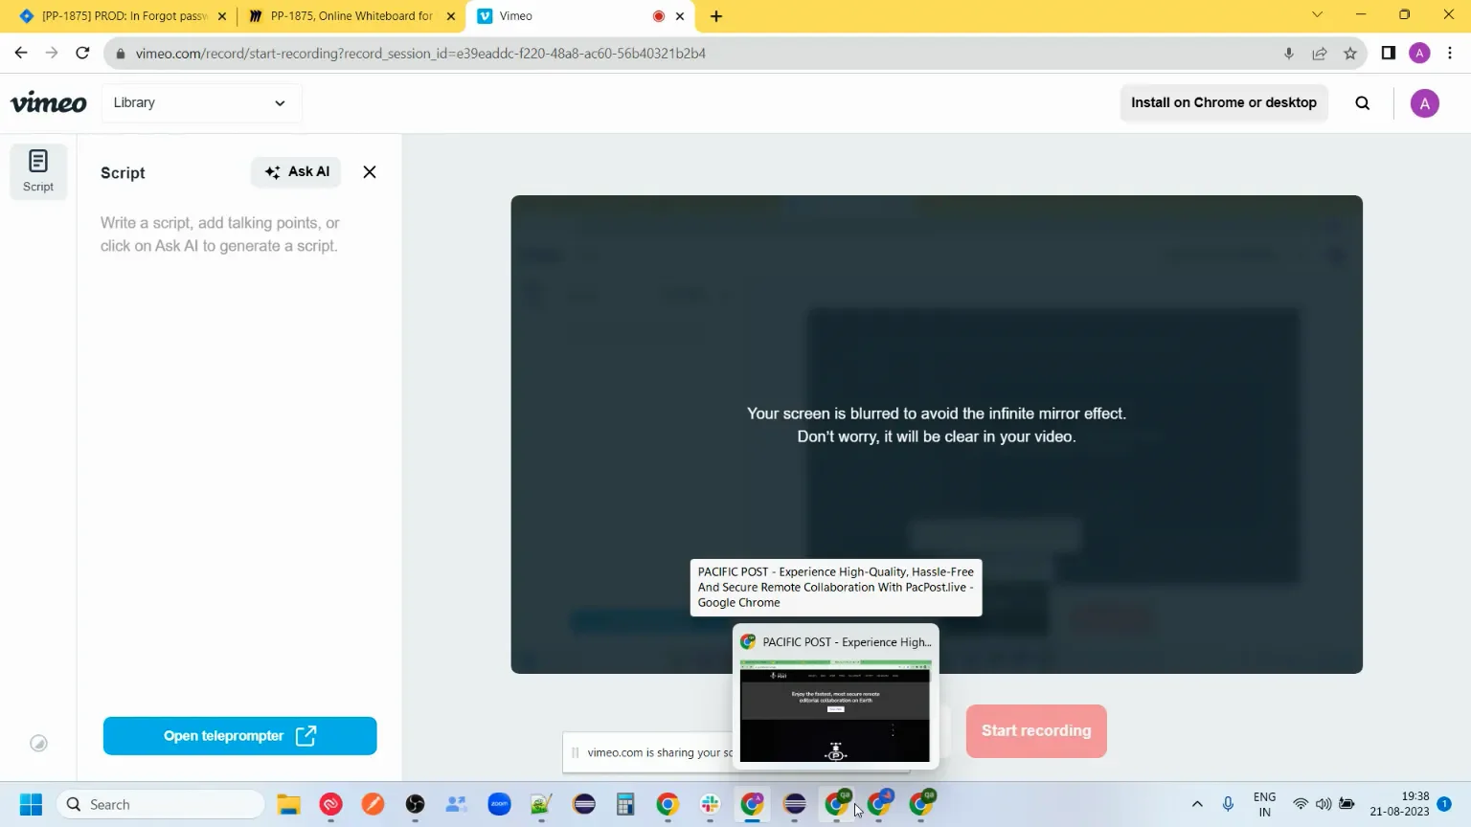This screenshot has height=827, width=1471.
Task: Switch to the PP-1875 PROD Jira tab
Action: pos(123,16)
